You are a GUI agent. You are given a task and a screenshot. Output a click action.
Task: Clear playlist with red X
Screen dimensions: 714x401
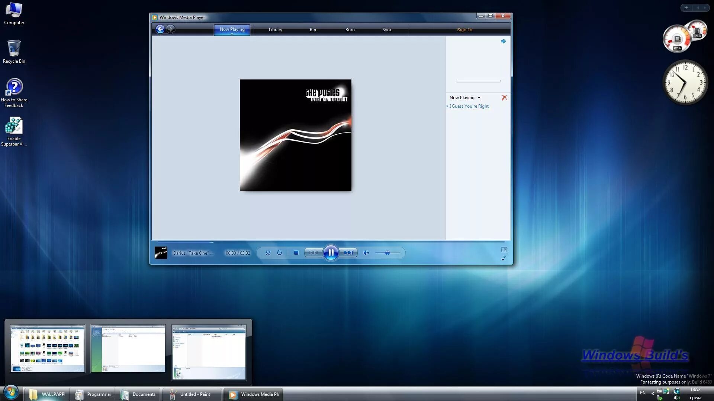pyautogui.click(x=504, y=98)
